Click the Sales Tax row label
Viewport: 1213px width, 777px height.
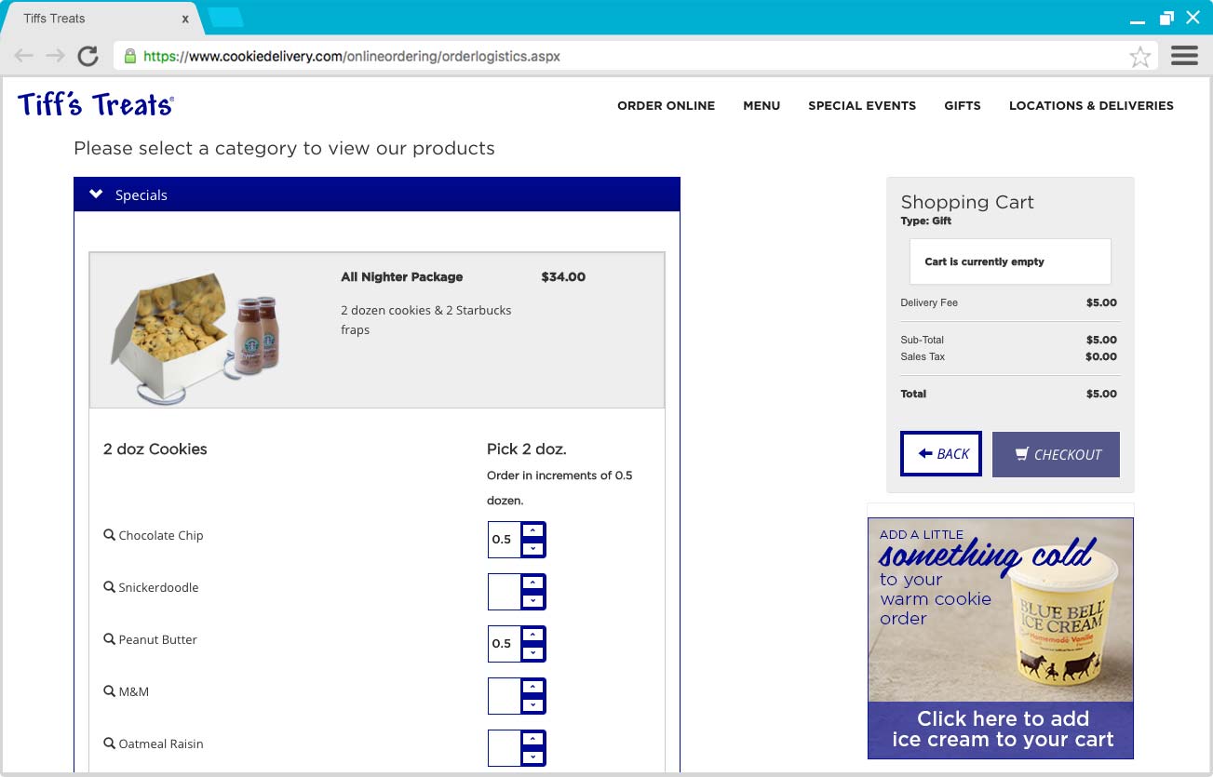(923, 356)
